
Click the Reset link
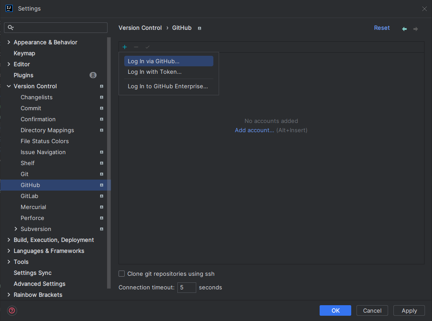pyautogui.click(x=382, y=28)
